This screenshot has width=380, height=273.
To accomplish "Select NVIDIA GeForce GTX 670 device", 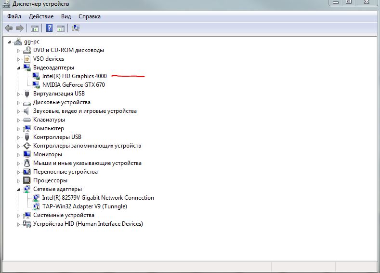I will pos(73,85).
